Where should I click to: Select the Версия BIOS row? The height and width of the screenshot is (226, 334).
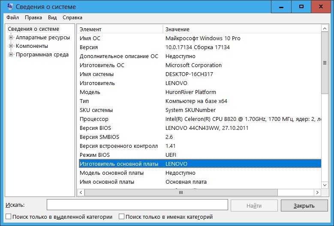tap(200, 128)
